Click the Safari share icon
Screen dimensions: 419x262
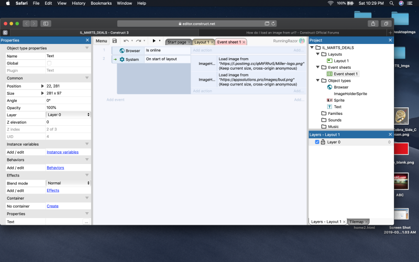click(x=373, y=24)
